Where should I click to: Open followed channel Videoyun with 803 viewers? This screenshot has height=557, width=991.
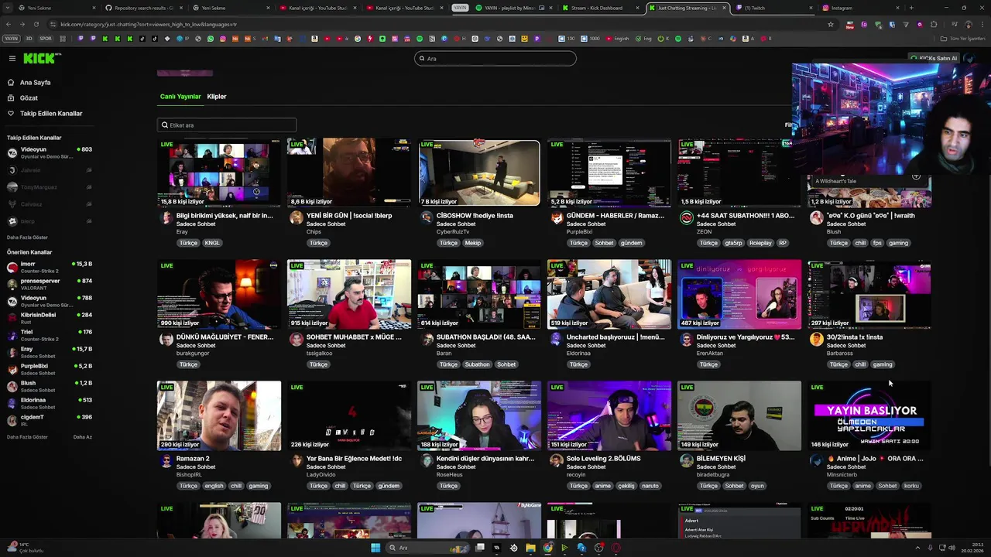tap(50, 152)
